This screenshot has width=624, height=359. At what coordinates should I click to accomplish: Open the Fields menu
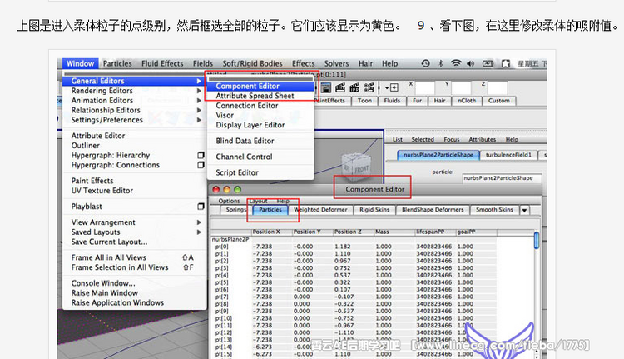(x=203, y=63)
